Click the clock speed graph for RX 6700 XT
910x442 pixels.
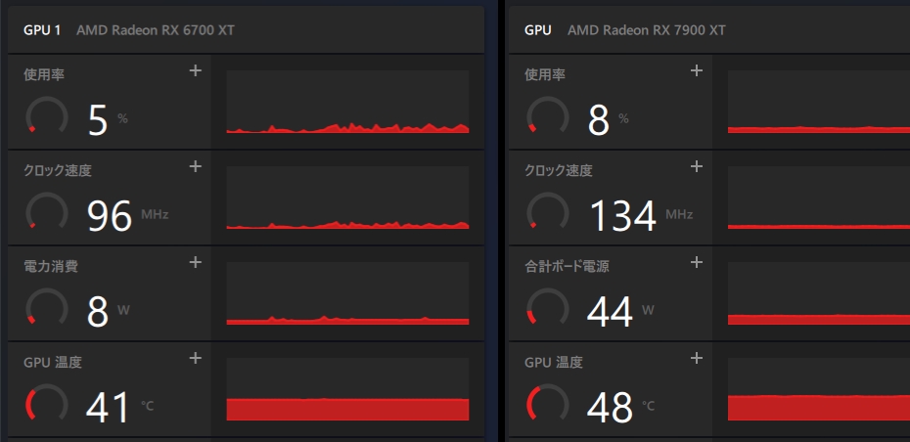[x=347, y=198]
